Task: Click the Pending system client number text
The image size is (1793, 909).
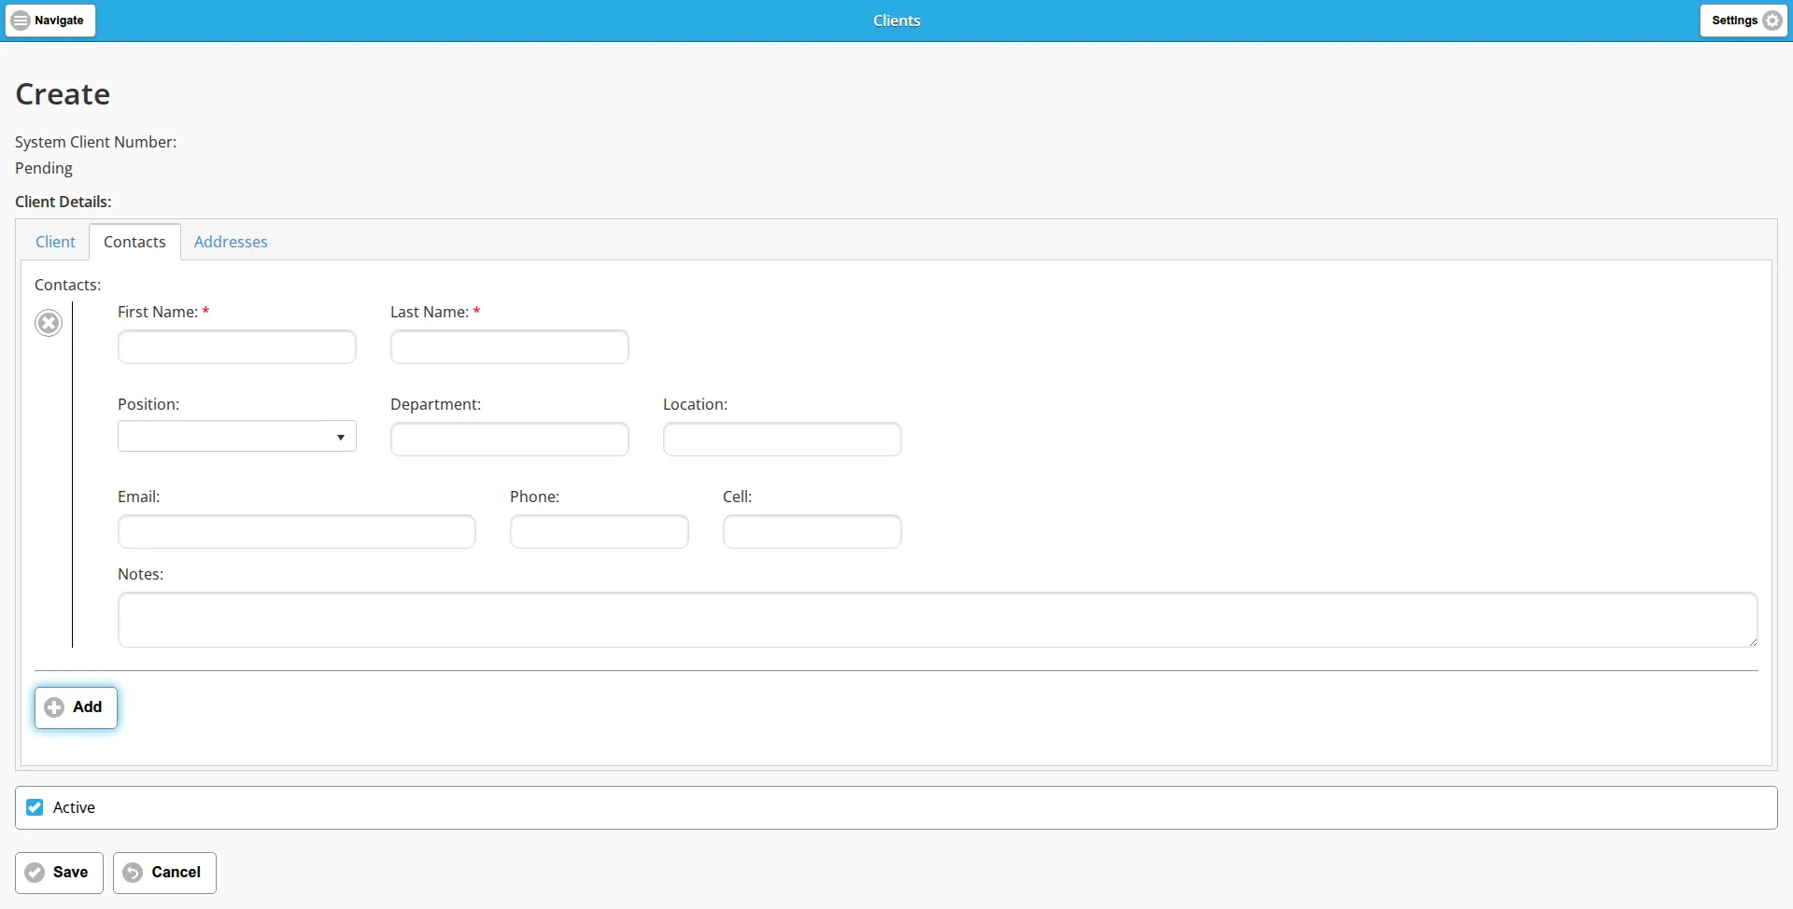Action: pos(44,168)
